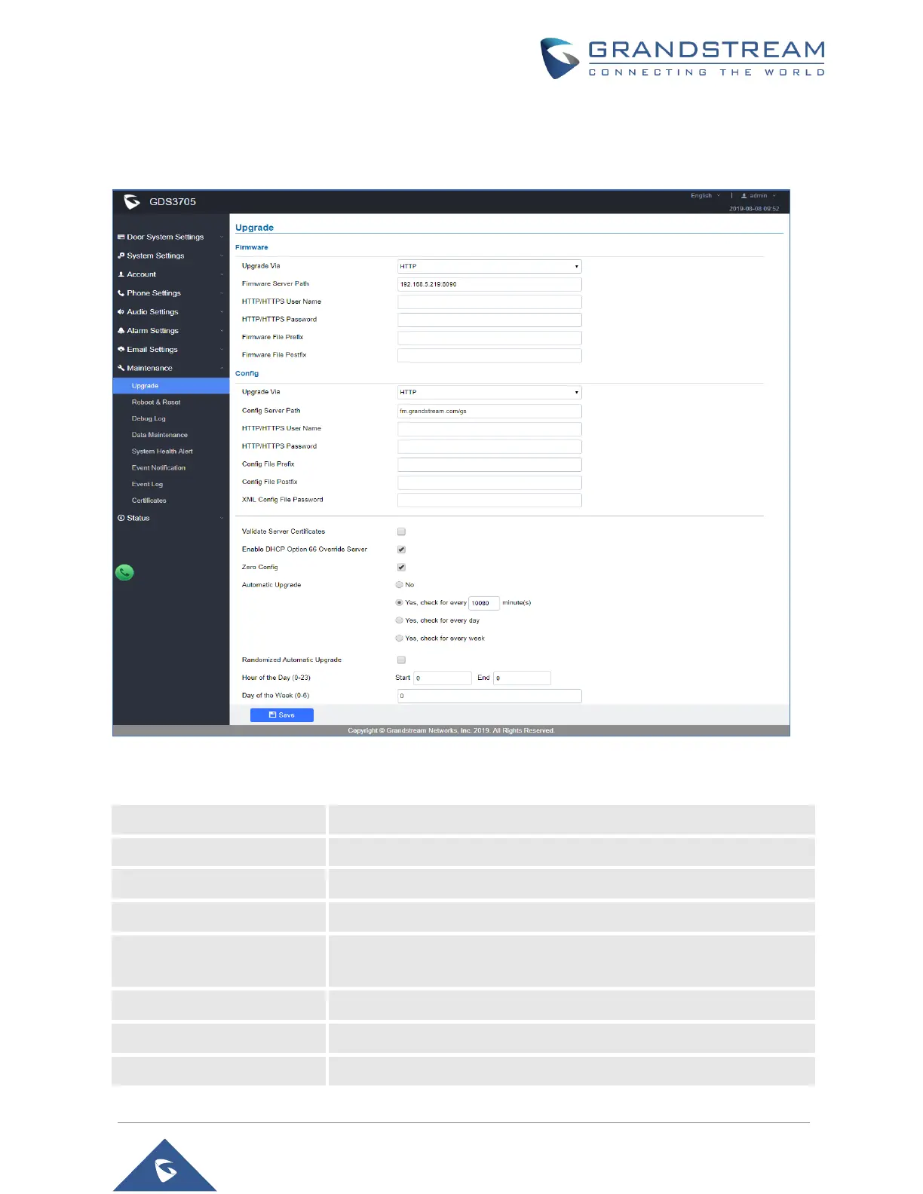The width and height of the screenshot is (923, 1194).
Task: Select Automatic Upgrade No radio option
Action: 399,585
